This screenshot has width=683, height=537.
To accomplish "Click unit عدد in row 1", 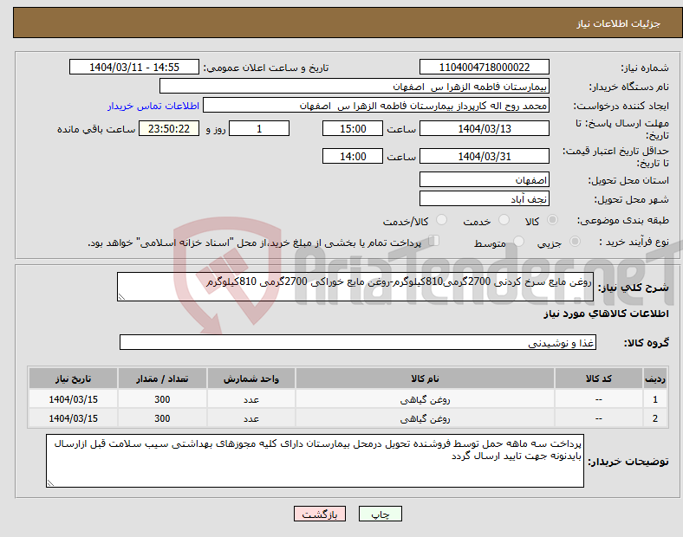I will point(251,399).
